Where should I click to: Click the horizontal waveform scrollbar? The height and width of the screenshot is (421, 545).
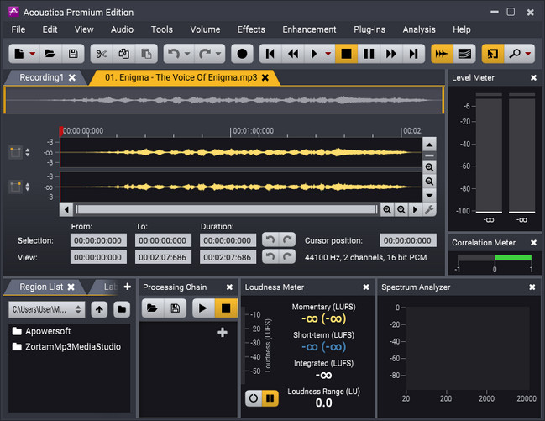[x=225, y=209]
